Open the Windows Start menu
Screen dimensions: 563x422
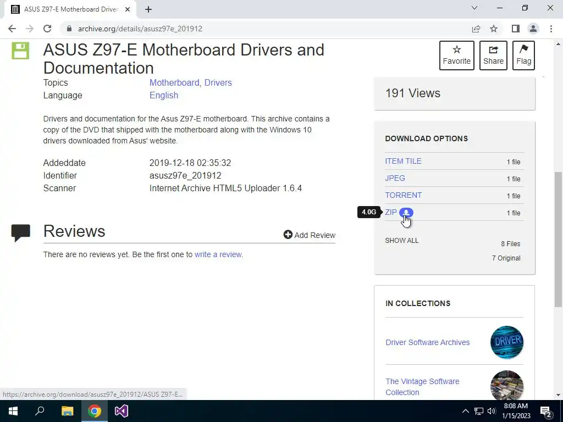point(13,411)
